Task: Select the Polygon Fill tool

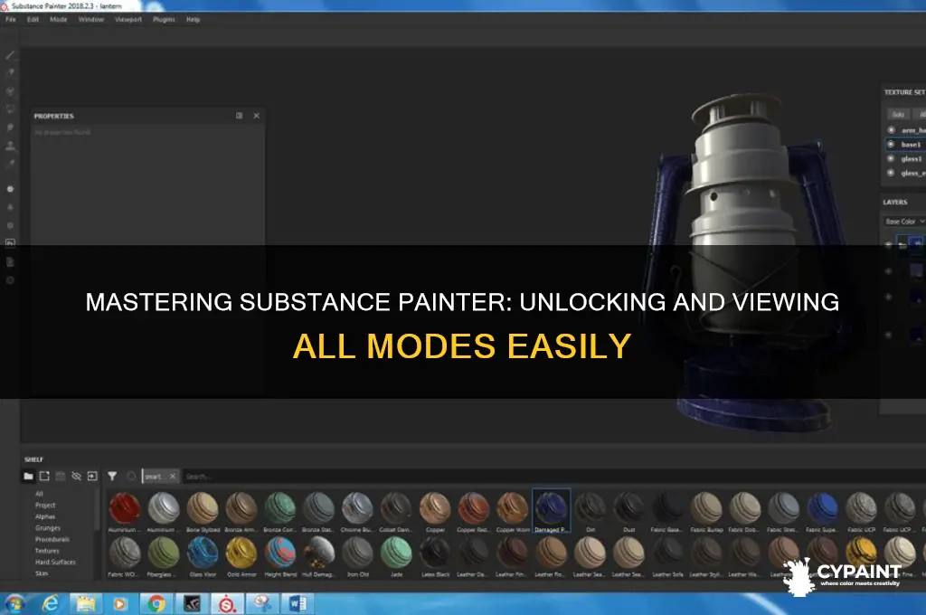Action: point(10,109)
